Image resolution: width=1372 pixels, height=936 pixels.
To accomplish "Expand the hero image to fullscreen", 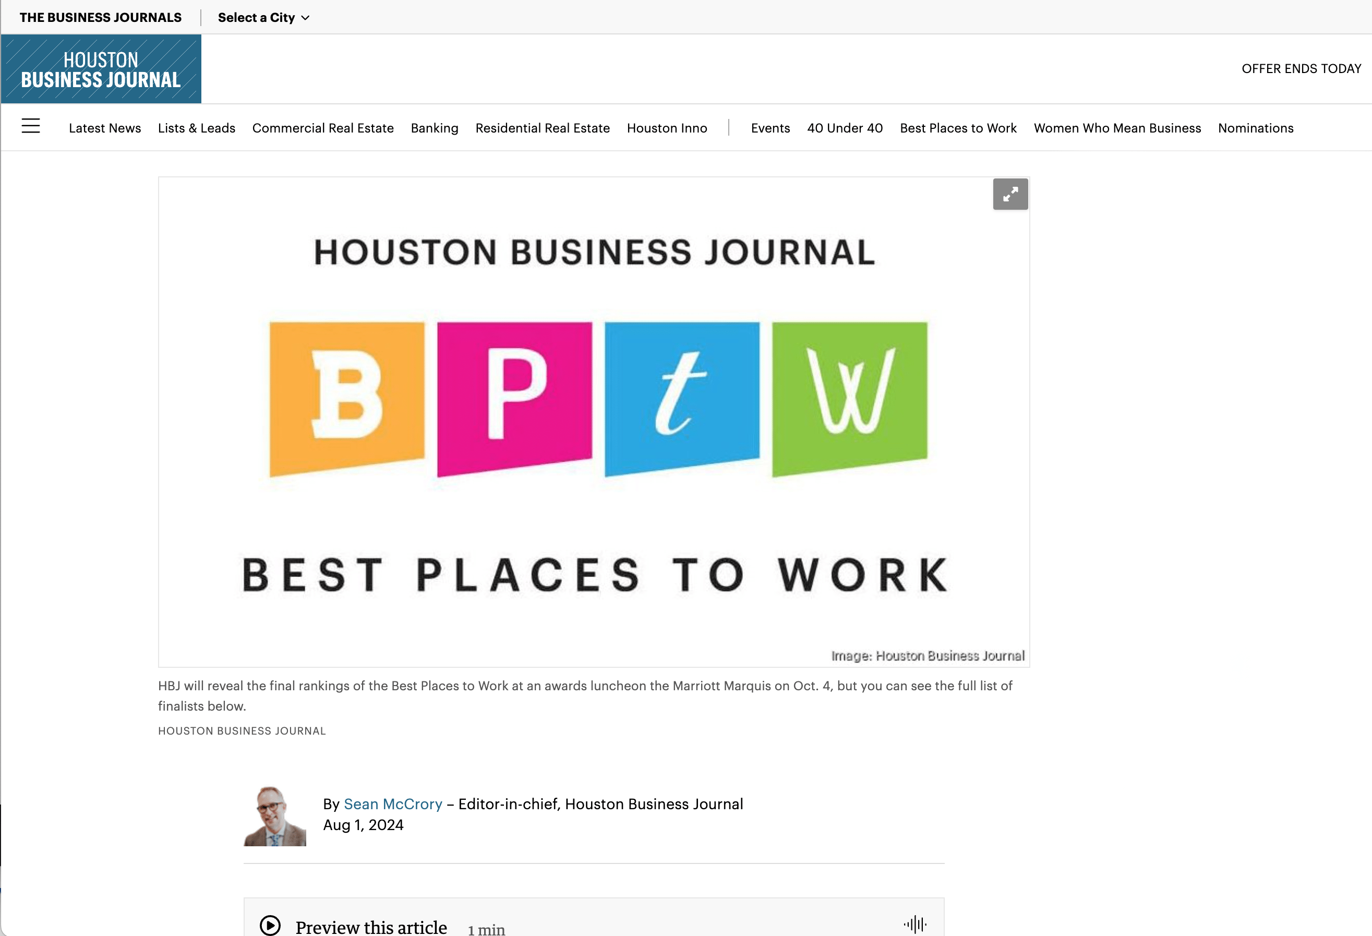I will [x=1010, y=194].
